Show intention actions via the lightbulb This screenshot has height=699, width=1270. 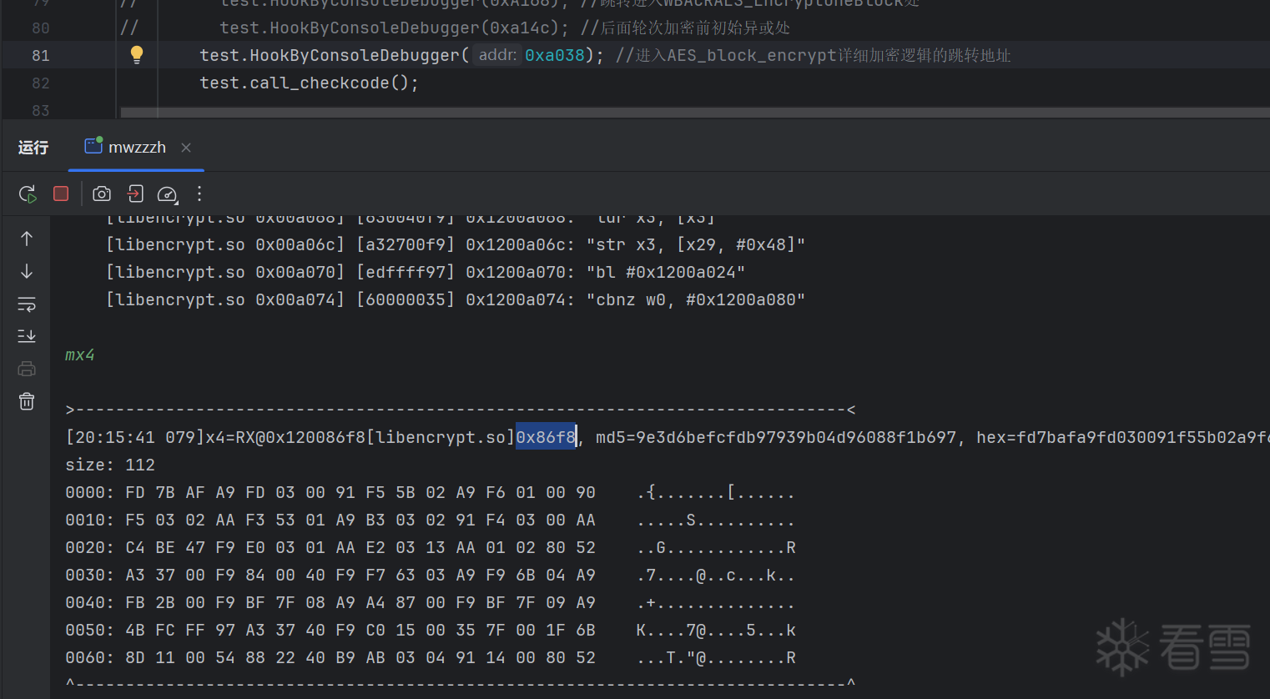point(137,55)
